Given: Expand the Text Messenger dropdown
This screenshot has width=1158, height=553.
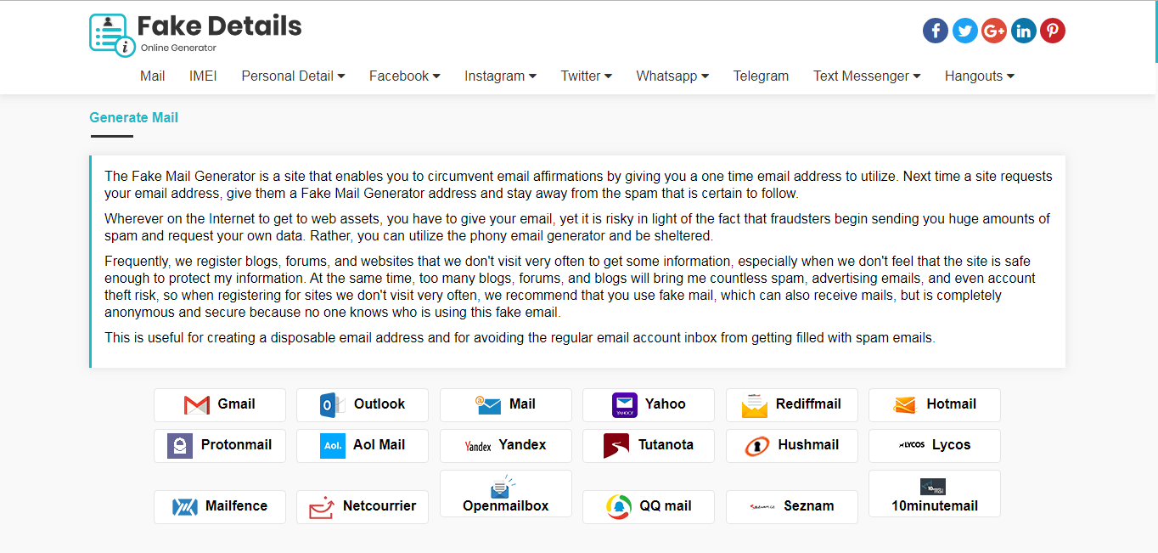Looking at the screenshot, I should pos(866,76).
